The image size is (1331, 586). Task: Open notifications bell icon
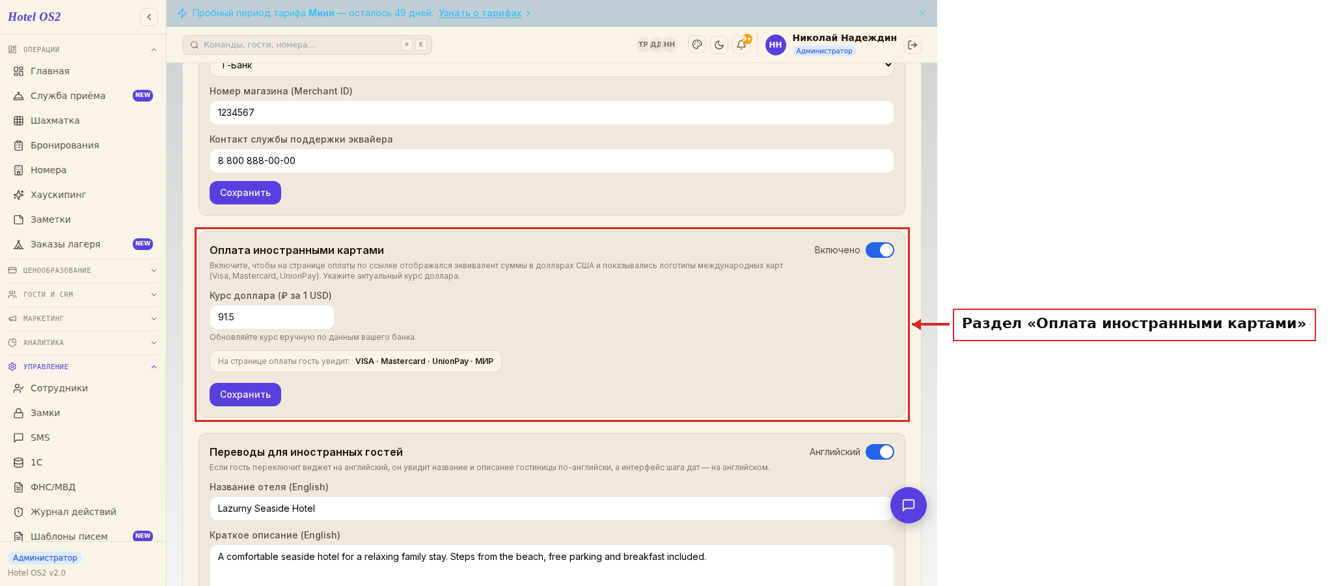741,45
